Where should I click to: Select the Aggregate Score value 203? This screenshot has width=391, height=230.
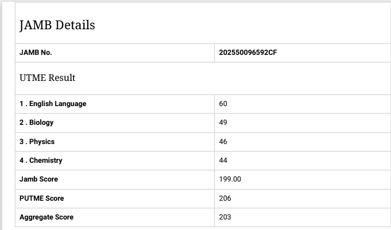coord(225,217)
